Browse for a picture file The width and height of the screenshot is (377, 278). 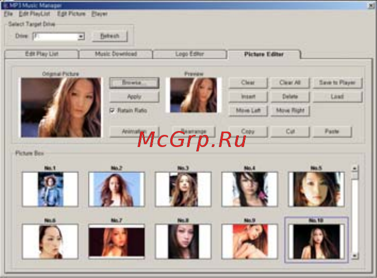[134, 83]
